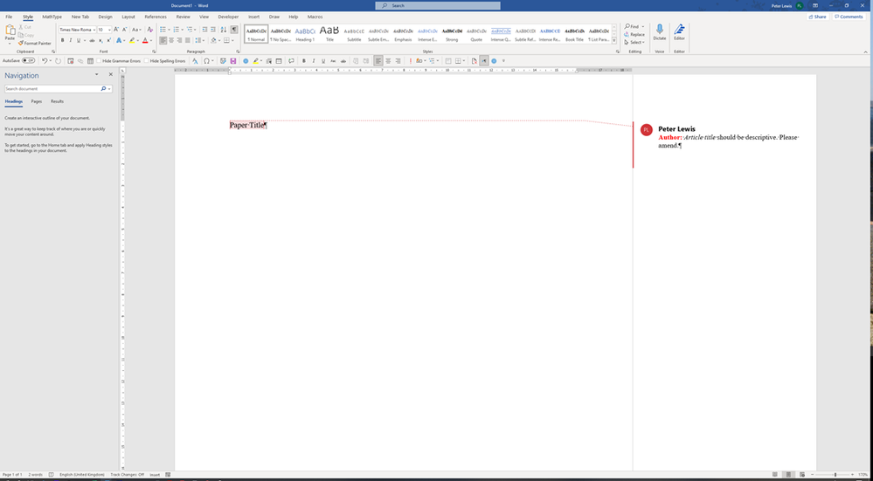Apply Italic from the ribbon Font group
This screenshot has height=481, width=873.
point(70,40)
